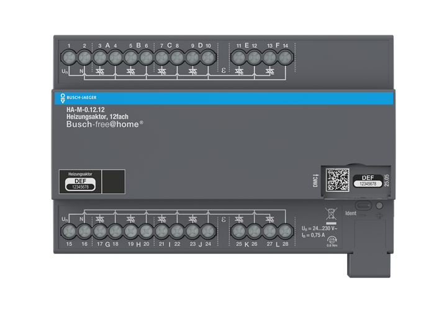This screenshot has width=447, height=313.
Task: Click screw terminal 25 of channel K
Action: tap(239, 231)
